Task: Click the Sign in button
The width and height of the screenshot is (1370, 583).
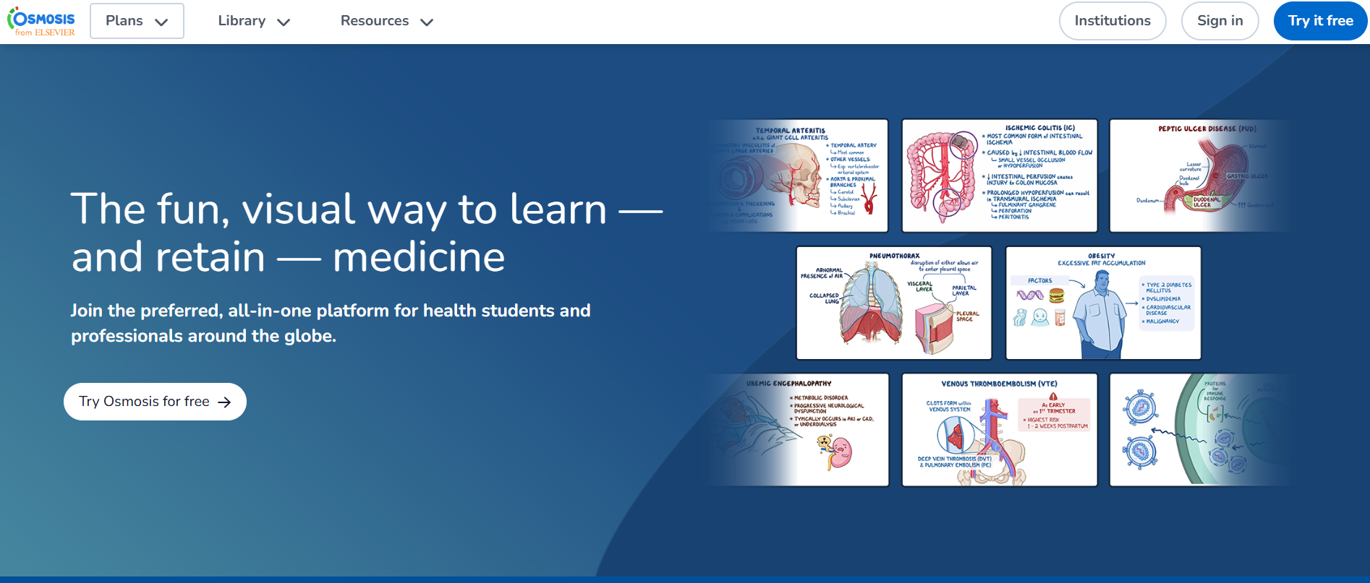Action: point(1220,21)
